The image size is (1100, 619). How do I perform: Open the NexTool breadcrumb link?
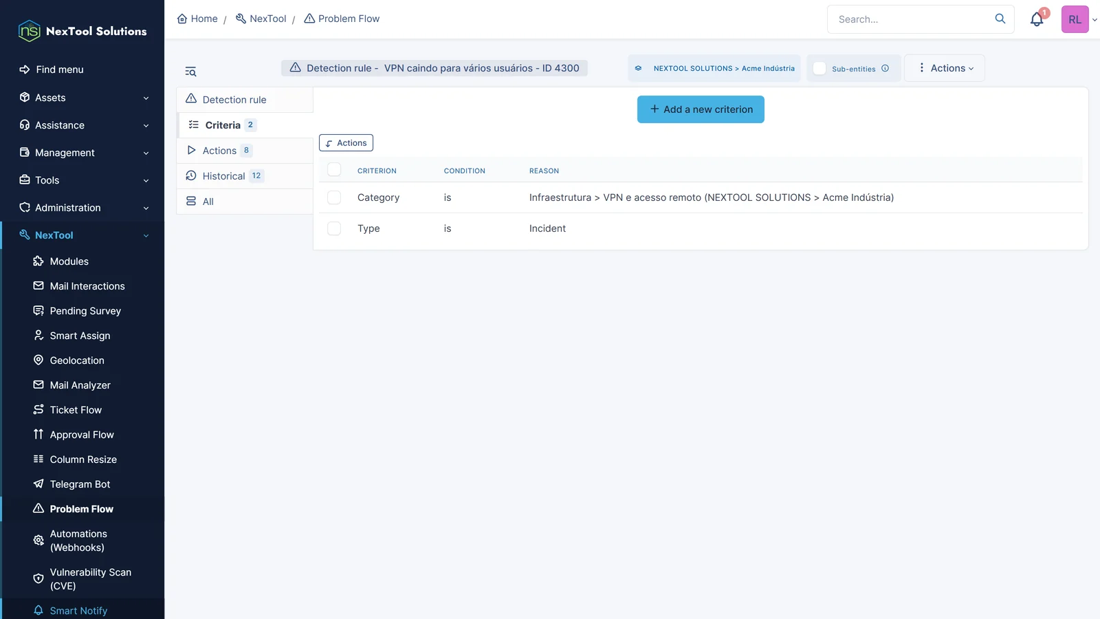(x=261, y=19)
